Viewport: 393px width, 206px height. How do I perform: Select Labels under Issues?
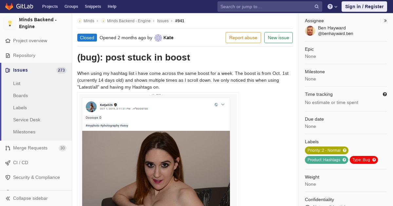point(20,108)
